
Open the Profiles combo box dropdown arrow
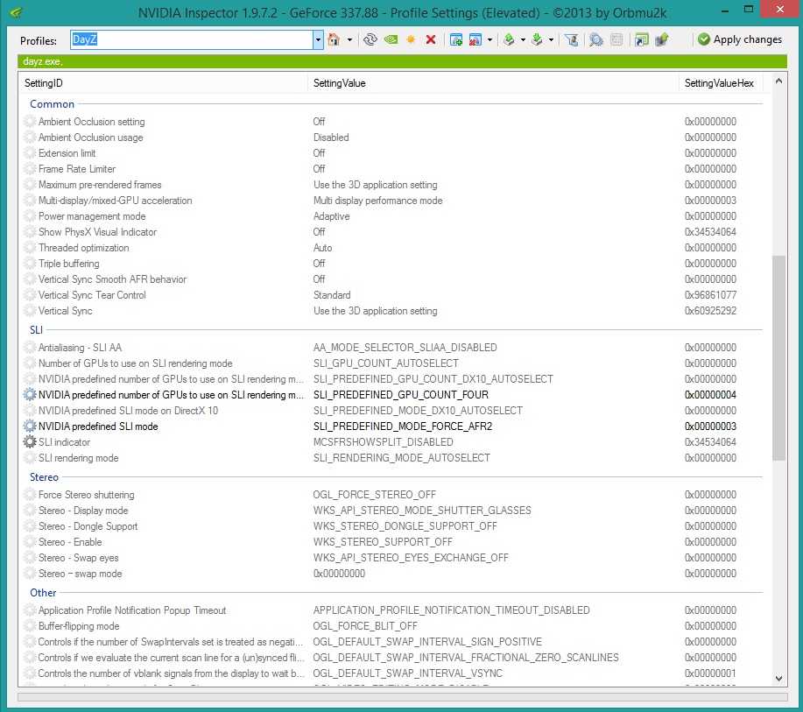318,39
